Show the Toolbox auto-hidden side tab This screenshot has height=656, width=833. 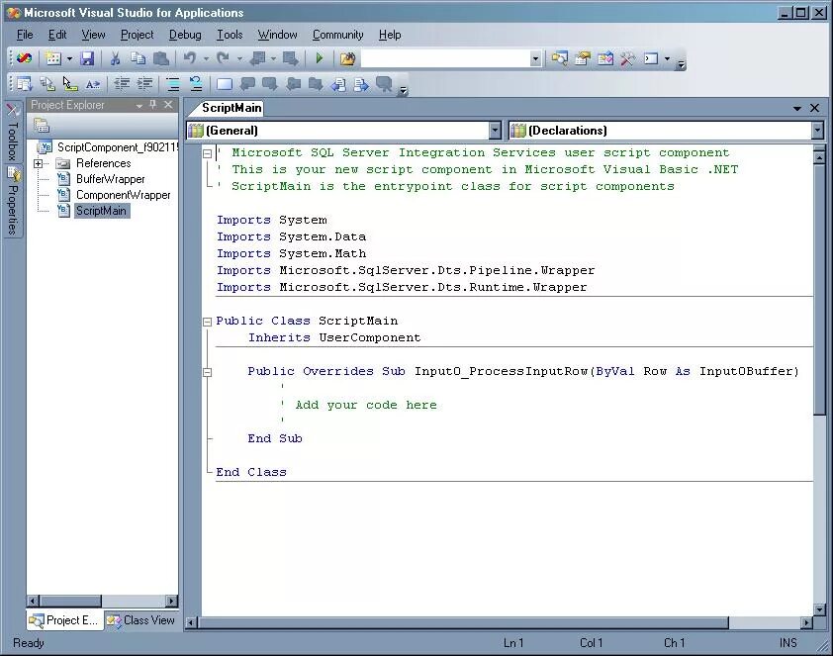13,132
